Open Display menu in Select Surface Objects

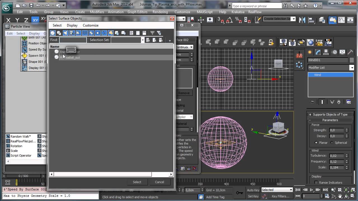click(x=72, y=25)
